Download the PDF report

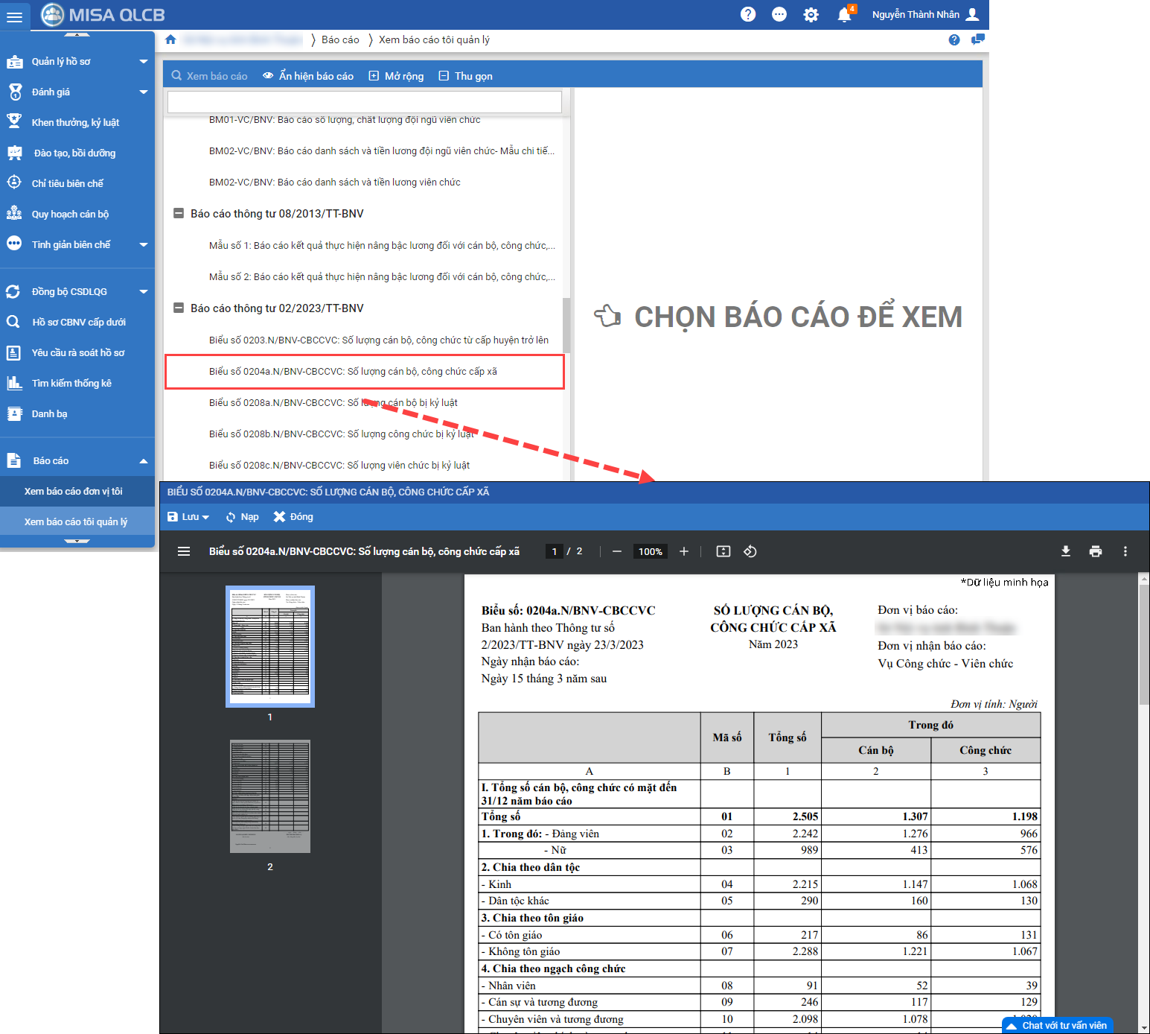click(x=1065, y=551)
